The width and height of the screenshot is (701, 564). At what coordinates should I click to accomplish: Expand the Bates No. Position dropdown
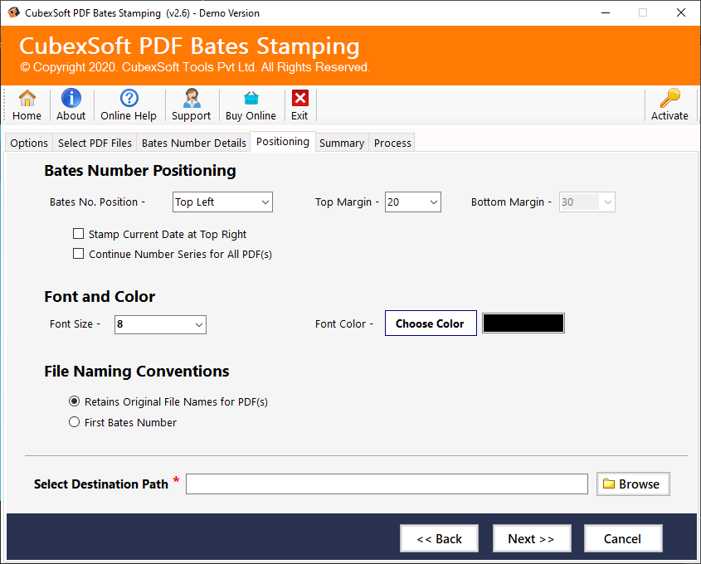(222, 202)
